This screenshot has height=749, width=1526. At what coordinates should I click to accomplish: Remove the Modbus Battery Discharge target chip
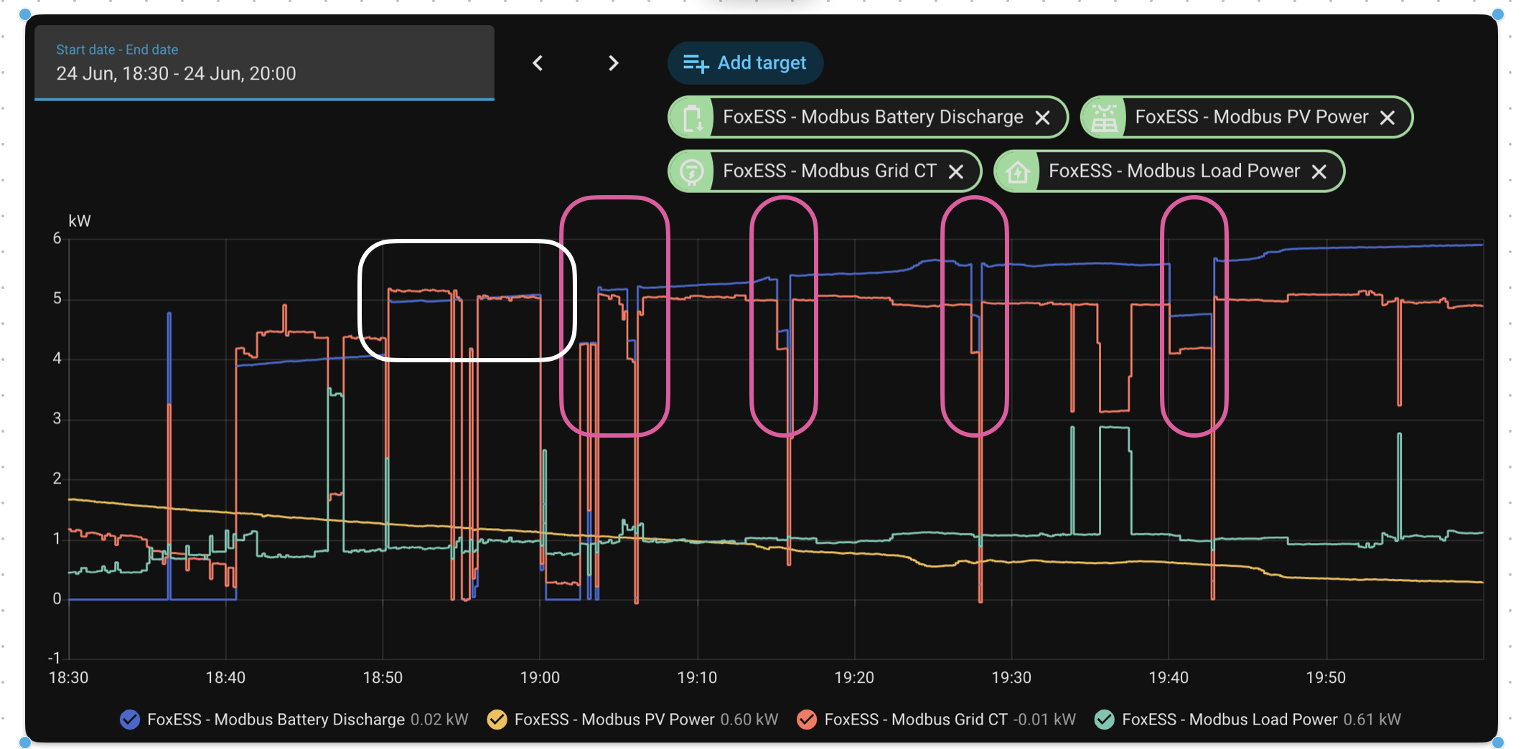click(1043, 118)
